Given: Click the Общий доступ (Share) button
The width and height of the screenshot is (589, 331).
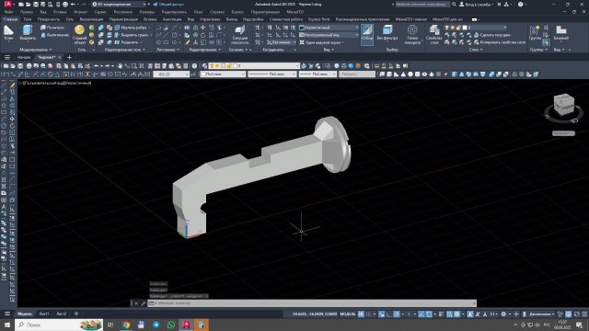Looking at the screenshot, I should (x=168, y=4).
